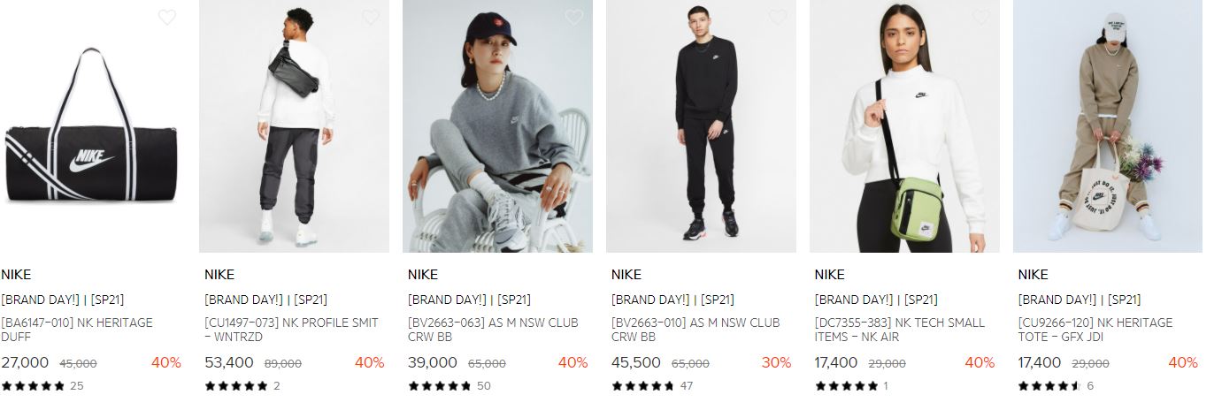Open the green crossbody bag product photo
The height and width of the screenshot is (410, 1214).
click(x=904, y=126)
